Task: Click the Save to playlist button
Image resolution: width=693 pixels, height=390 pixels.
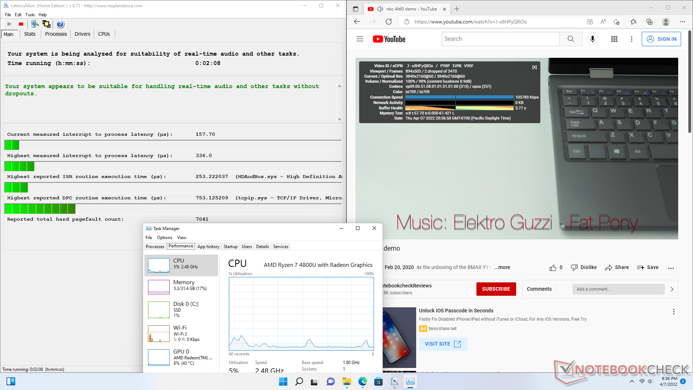Action: coord(648,268)
